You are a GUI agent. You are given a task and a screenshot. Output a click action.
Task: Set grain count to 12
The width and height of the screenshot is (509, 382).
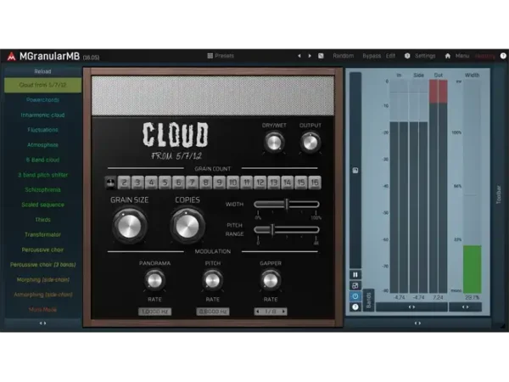coord(260,183)
